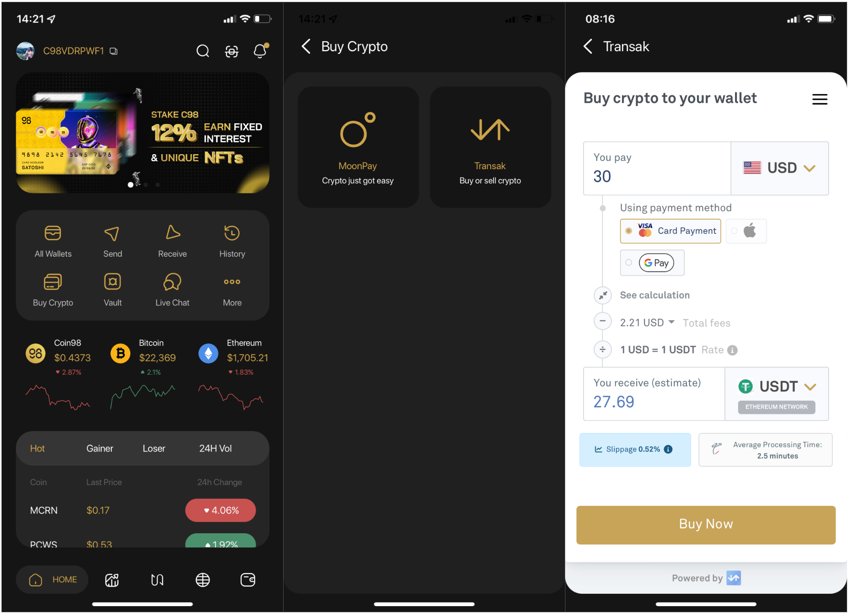The height and width of the screenshot is (615, 849).
Task: Tap search icon in header
Action: point(202,50)
